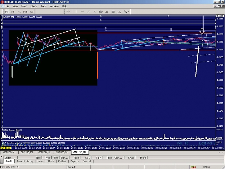
Task: Select the ellipse drawing tool
Action: pos(101,12)
